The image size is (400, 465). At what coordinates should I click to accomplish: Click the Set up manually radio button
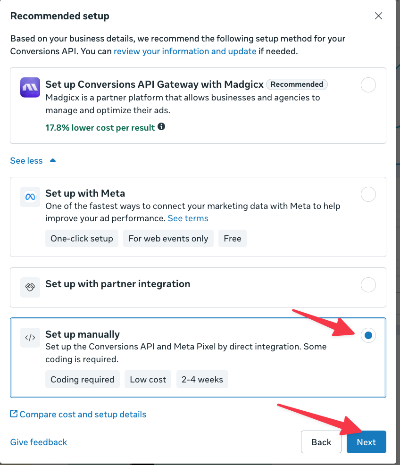tap(368, 335)
